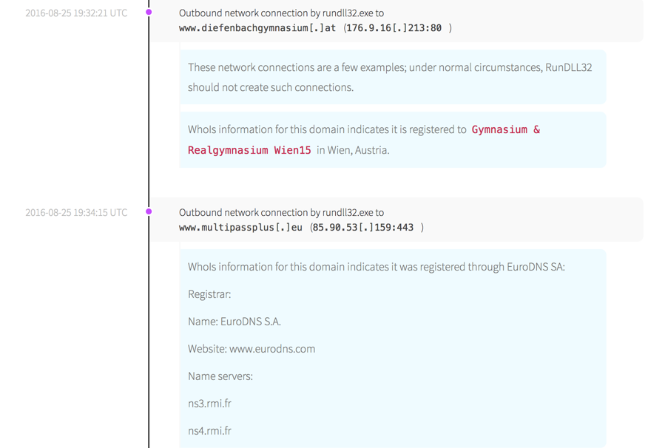
Task: Click the 'Name servers:' label
Action: (x=220, y=376)
